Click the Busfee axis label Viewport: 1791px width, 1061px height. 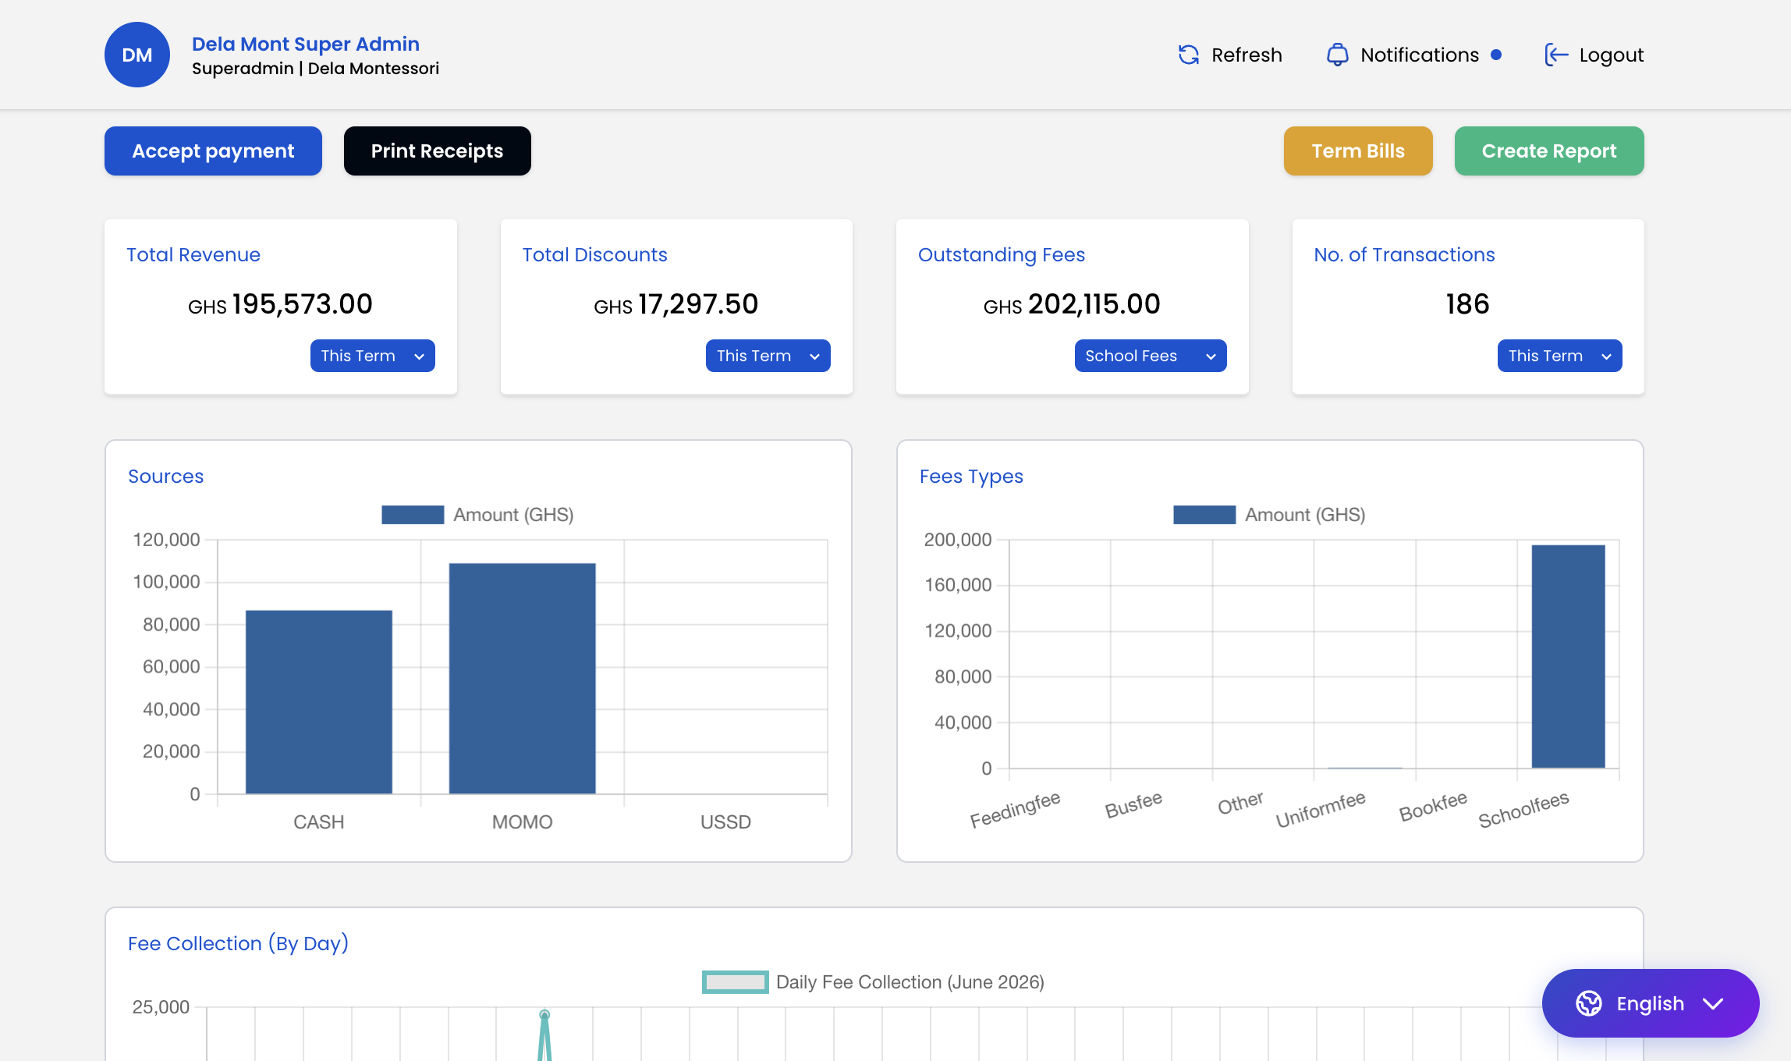tap(1133, 805)
